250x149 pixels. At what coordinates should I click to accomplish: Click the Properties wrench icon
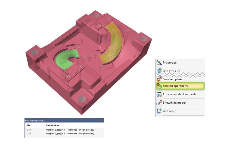(x=159, y=63)
